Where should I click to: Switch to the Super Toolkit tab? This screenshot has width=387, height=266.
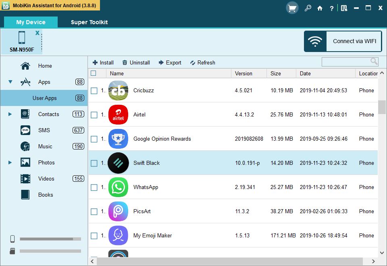(89, 22)
